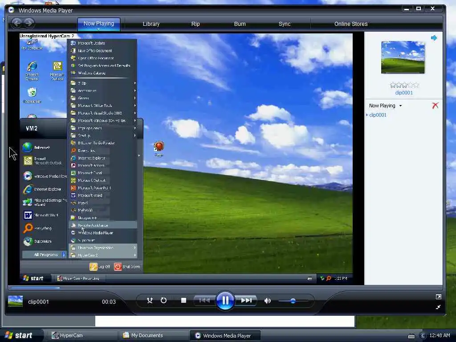This screenshot has height=342, width=456.
Task: Skip to the next track
Action: pos(246,301)
